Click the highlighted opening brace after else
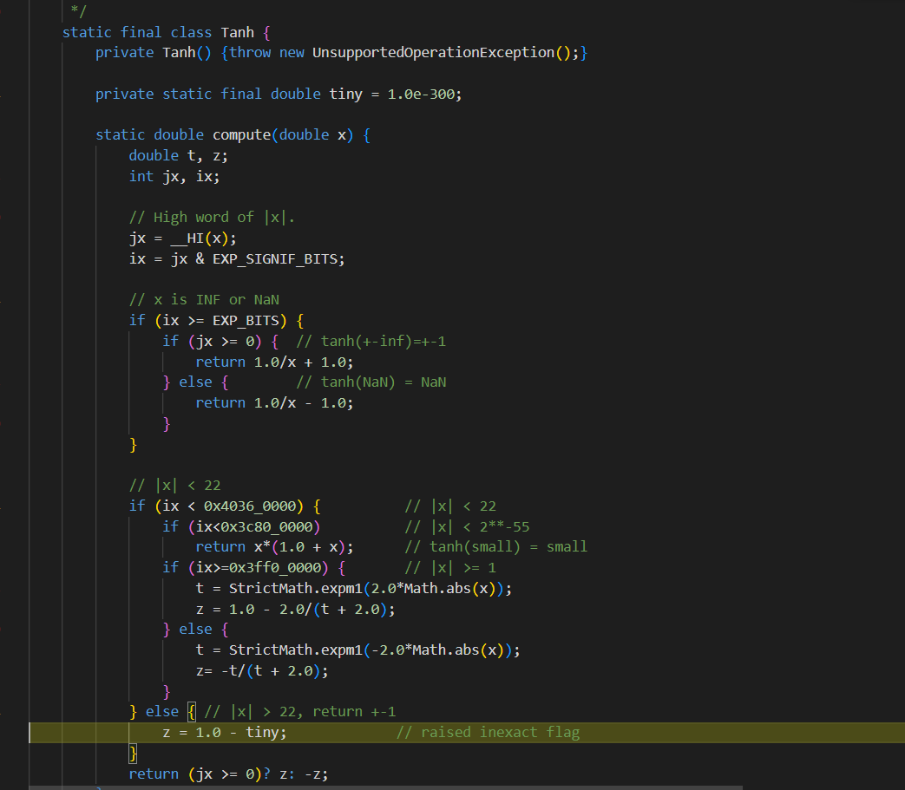This screenshot has width=905, height=790. point(191,712)
